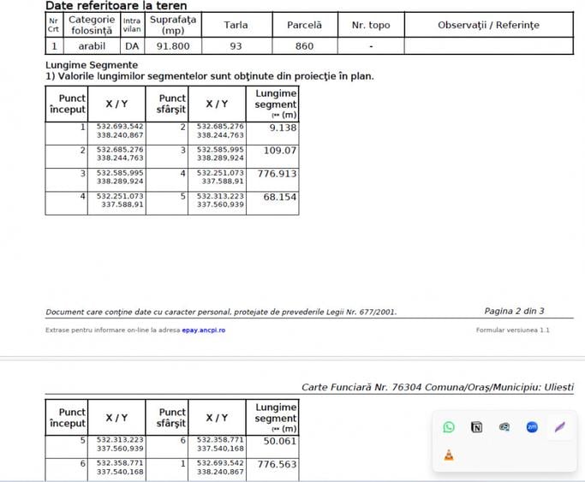The width and height of the screenshot is (585, 482).
Task: Click the 'Pagina 2 din 3' page indicator
Action: (x=514, y=311)
